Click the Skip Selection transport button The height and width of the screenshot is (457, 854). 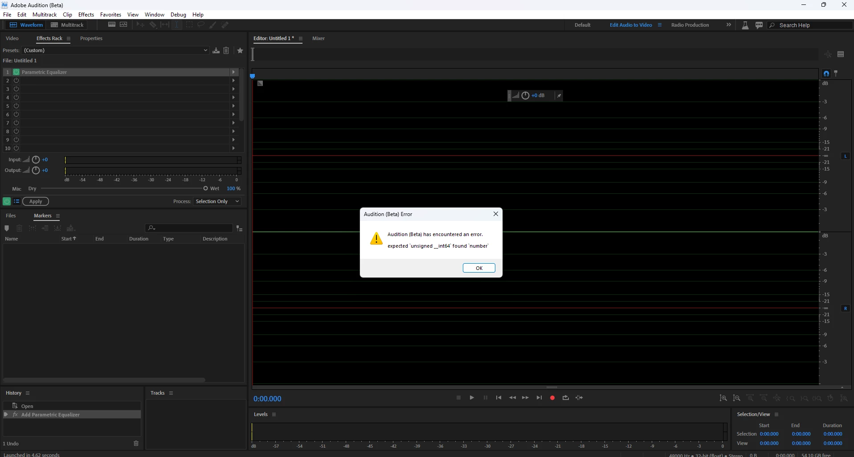point(579,398)
